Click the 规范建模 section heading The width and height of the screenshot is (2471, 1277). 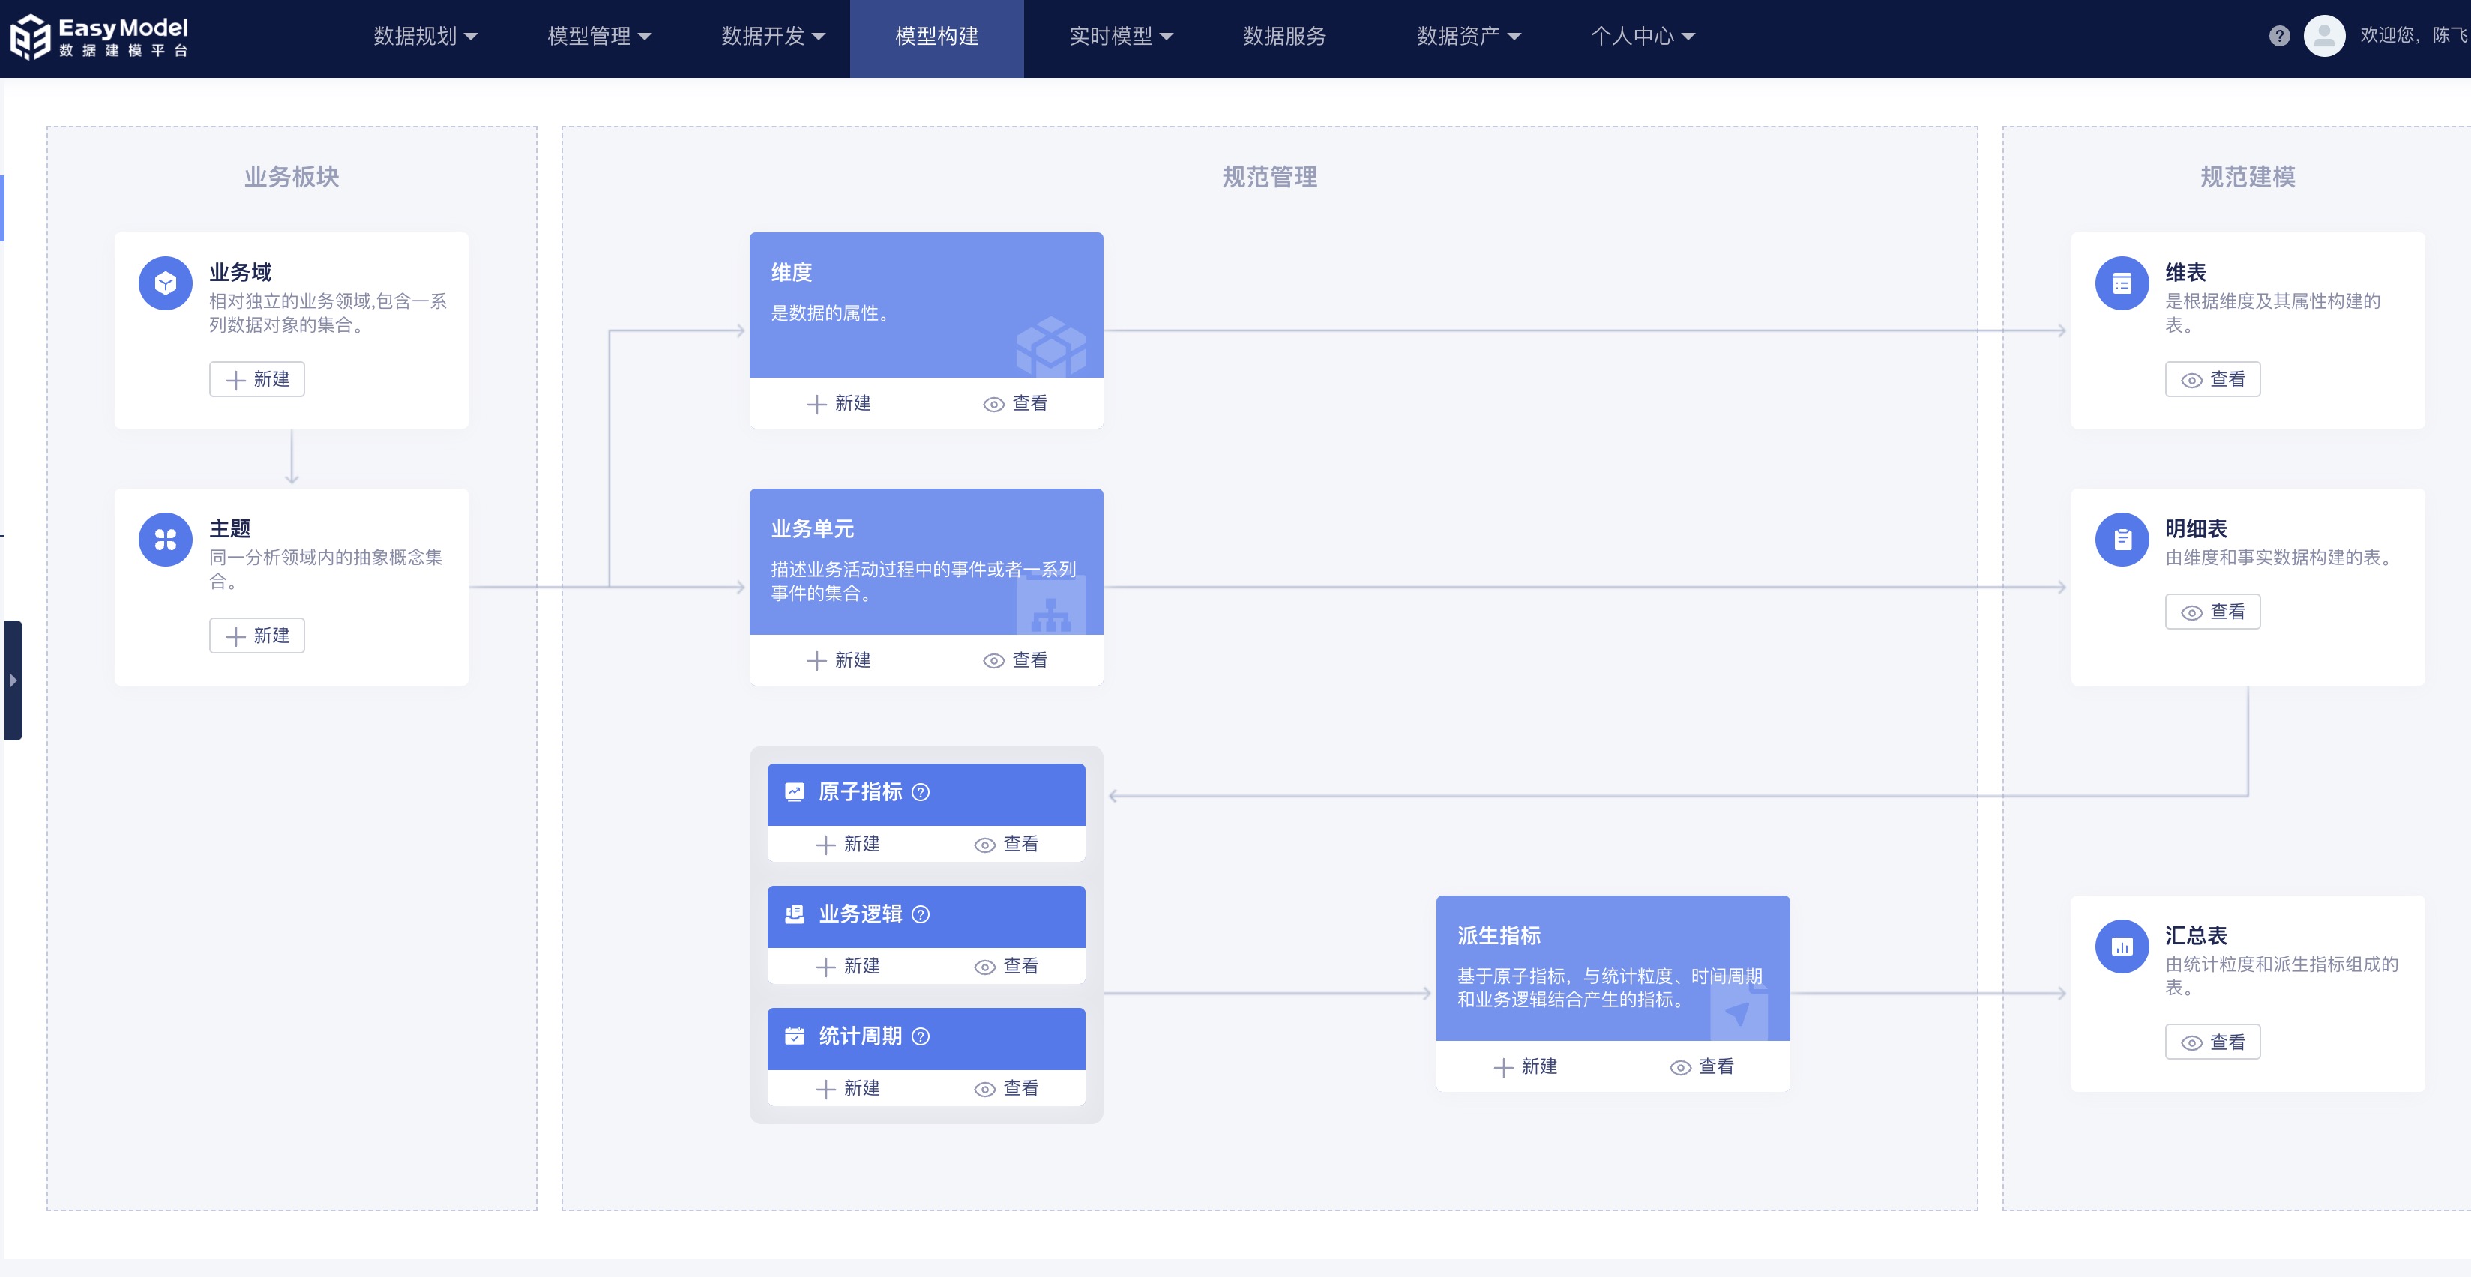pyautogui.click(x=2247, y=176)
